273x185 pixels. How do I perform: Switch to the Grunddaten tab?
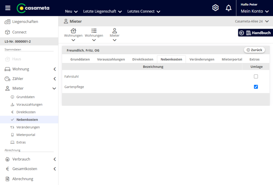click(x=80, y=59)
